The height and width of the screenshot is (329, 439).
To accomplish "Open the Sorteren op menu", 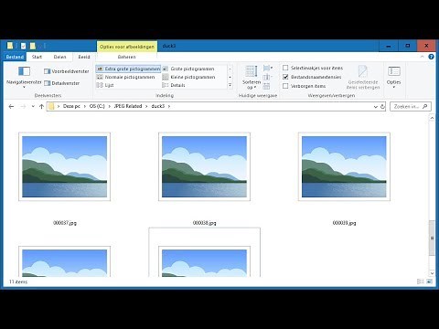I will tap(252, 78).
